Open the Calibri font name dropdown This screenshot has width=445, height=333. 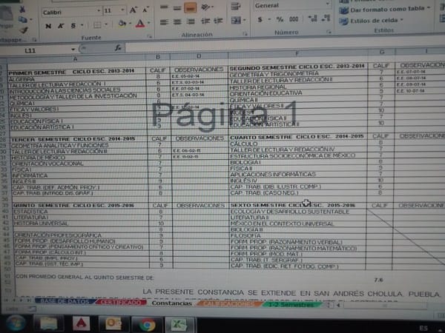point(99,11)
